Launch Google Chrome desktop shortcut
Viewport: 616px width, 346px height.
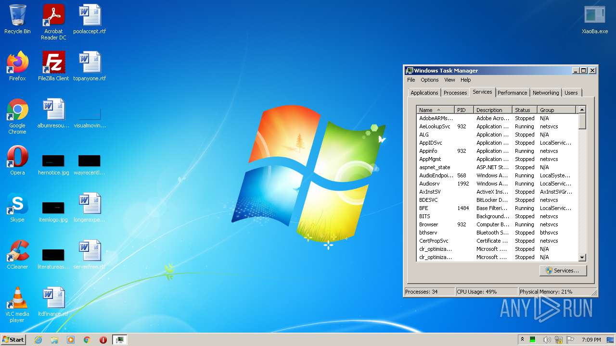(x=17, y=116)
